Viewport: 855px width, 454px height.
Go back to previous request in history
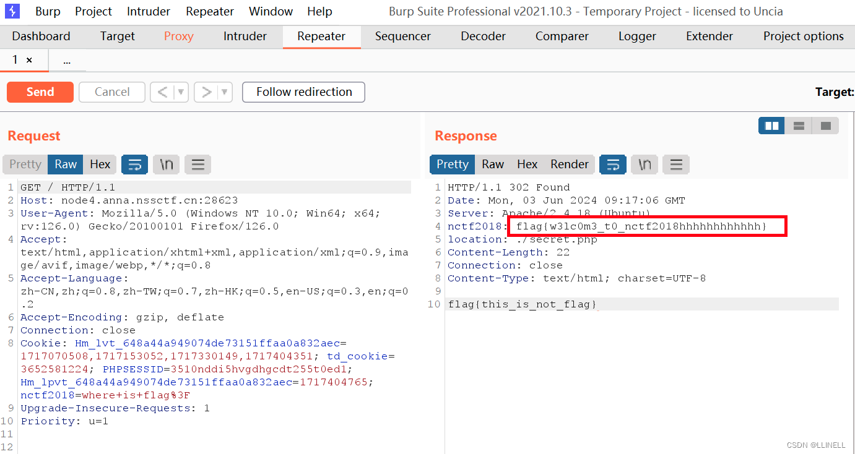162,92
